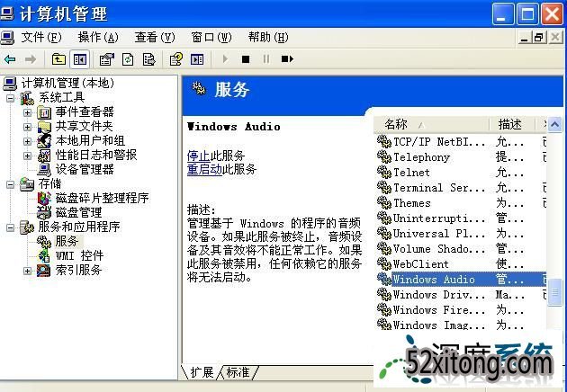Screen dimensions: 567x392
Task: Select the Themes service
Action: click(x=461, y=203)
